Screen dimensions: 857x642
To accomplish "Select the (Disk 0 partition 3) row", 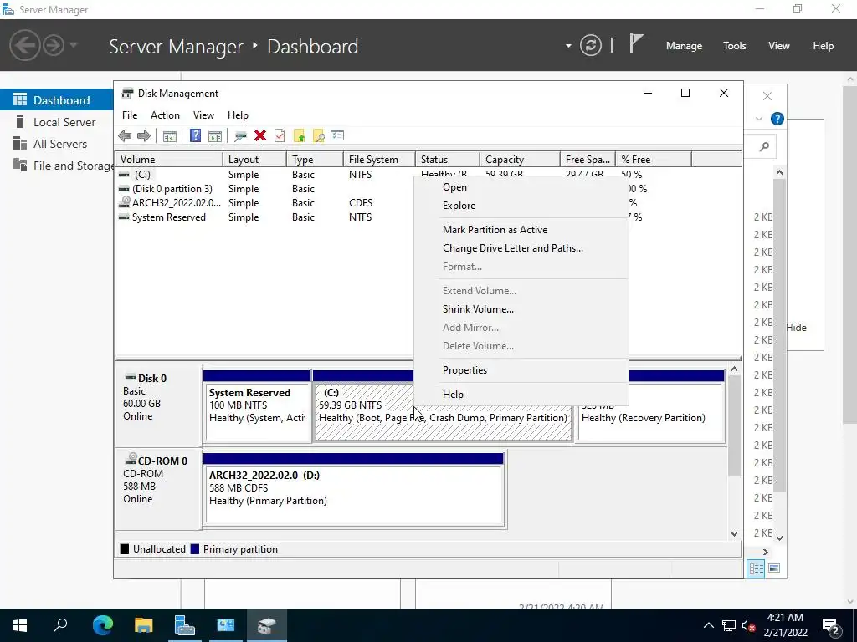I will [x=265, y=189].
